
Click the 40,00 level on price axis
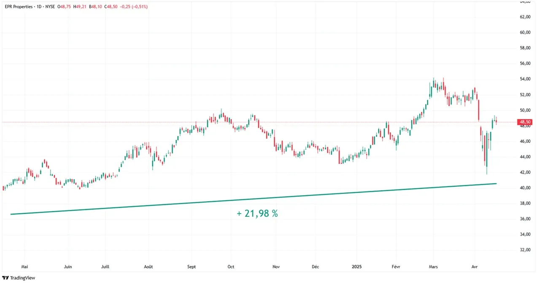[x=525, y=188]
